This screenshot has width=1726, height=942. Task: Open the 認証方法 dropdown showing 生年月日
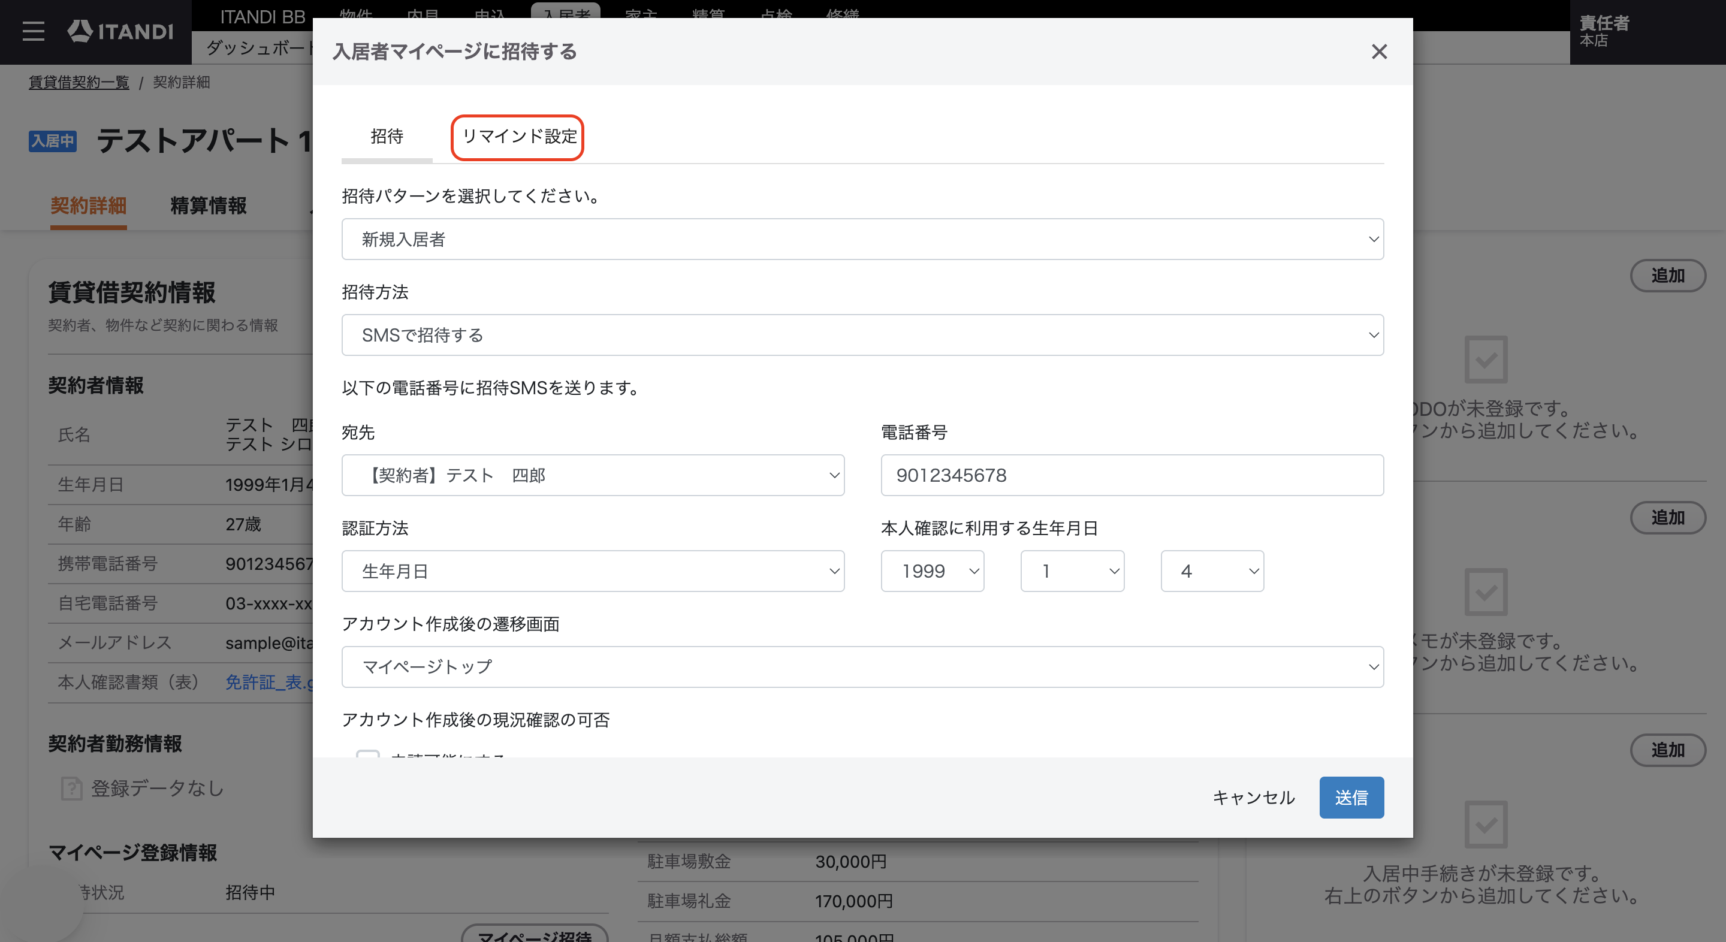pos(593,571)
